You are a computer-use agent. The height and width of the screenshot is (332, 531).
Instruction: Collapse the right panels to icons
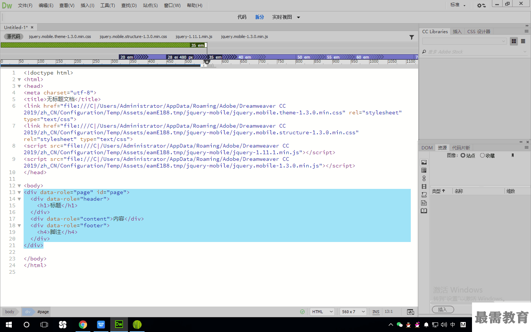(527, 26)
